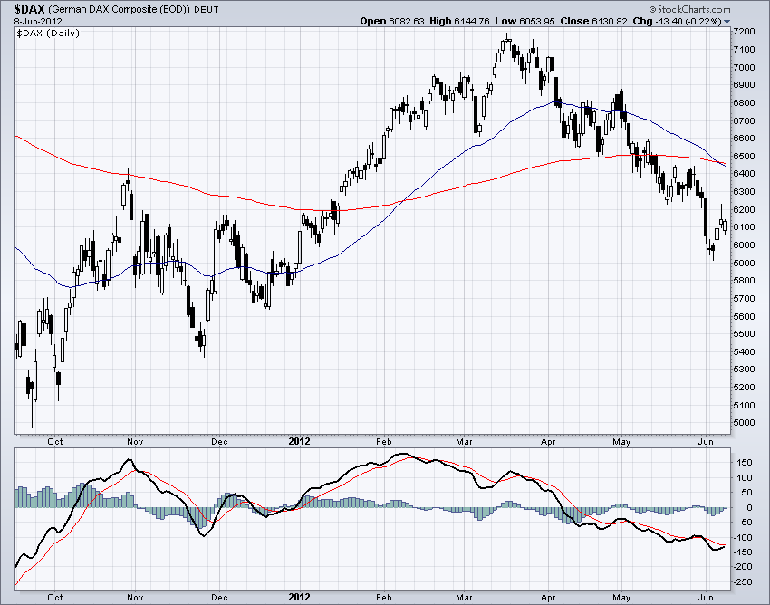
Task: Click the -50 label on MACD axis
Action: click(x=744, y=522)
